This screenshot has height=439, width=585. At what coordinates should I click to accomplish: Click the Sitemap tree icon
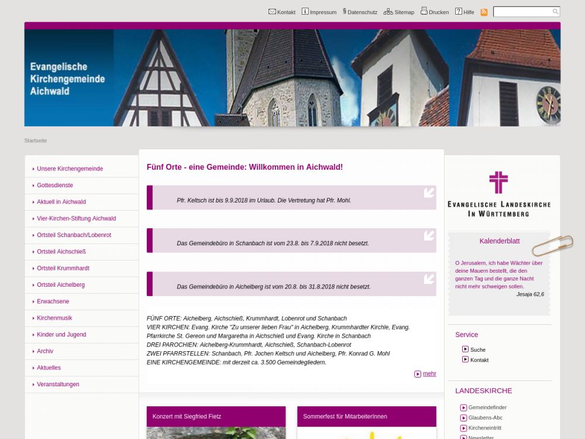point(388,12)
